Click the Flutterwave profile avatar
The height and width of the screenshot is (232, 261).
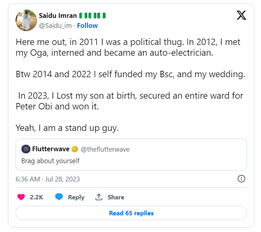26,149
